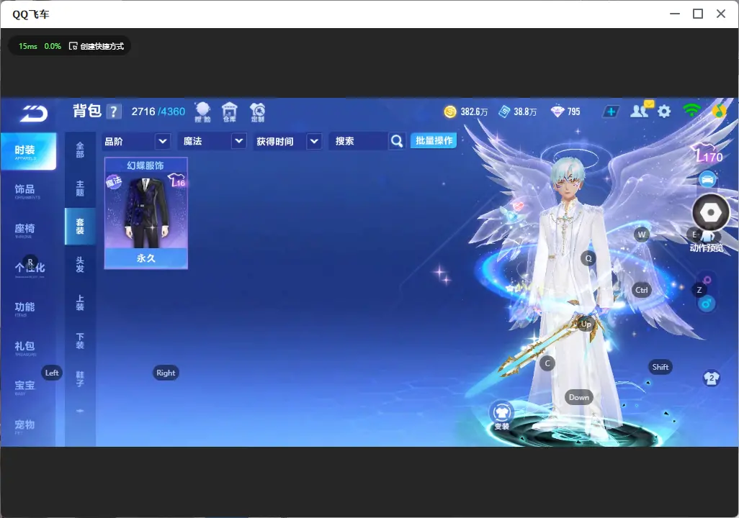Add currency with the plus button
The height and width of the screenshot is (518, 739).
click(611, 112)
